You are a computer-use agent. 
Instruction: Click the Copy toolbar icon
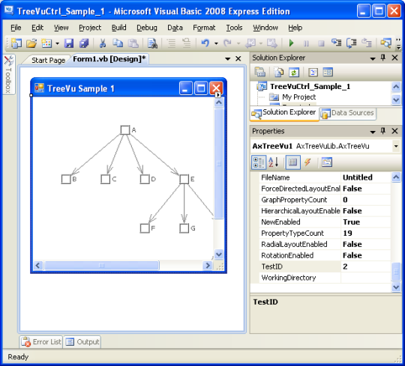pos(118,43)
